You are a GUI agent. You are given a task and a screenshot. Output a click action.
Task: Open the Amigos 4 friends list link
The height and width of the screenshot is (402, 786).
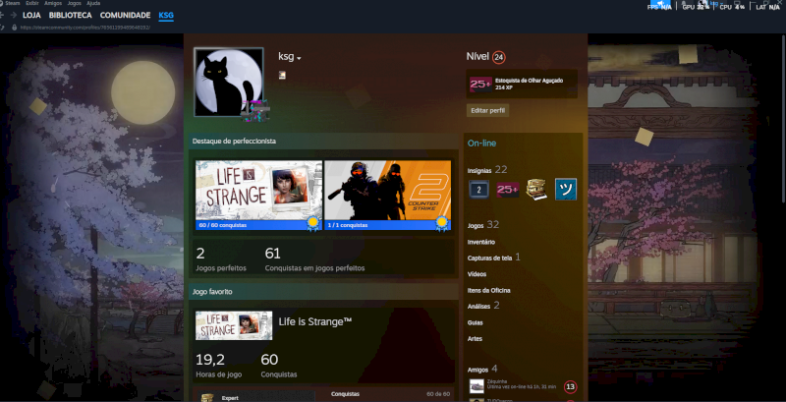[482, 369]
